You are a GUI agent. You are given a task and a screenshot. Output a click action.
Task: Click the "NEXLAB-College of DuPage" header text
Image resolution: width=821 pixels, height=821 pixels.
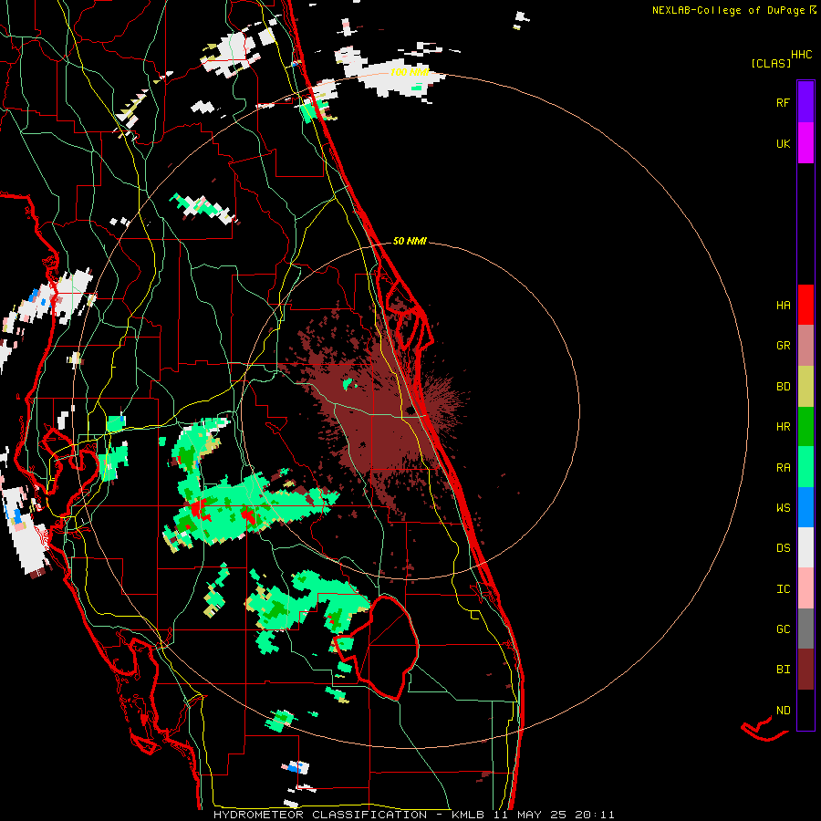pyautogui.click(x=728, y=10)
